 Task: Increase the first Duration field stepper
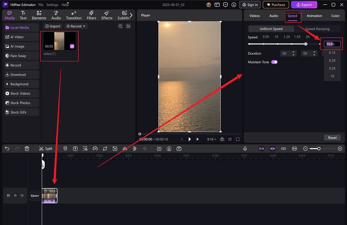click(293, 52)
